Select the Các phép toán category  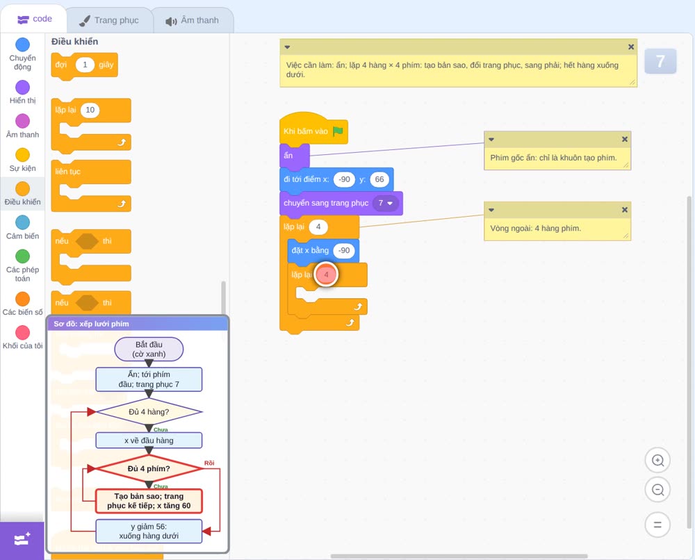pos(22,266)
